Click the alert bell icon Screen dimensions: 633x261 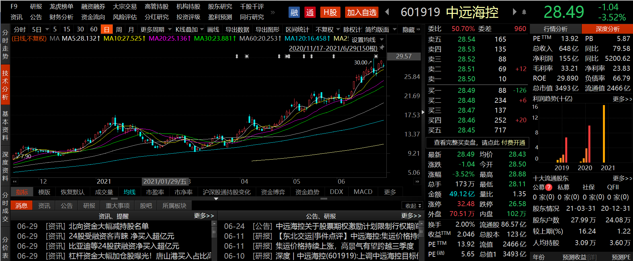coord(524,12)
